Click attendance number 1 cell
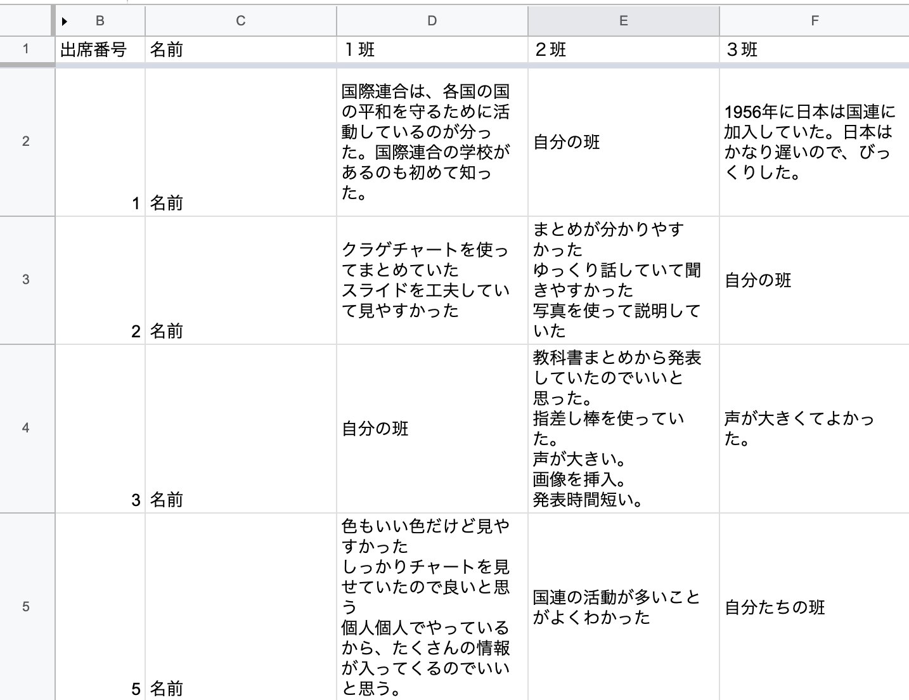 (x=100, y=141)
